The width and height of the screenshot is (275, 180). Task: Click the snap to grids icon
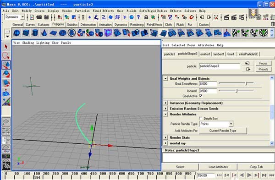tap(163, 17)
